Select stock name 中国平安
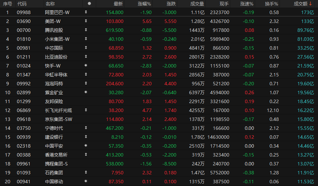This screenshot has height=186, width=318. [x=54, y=146]
